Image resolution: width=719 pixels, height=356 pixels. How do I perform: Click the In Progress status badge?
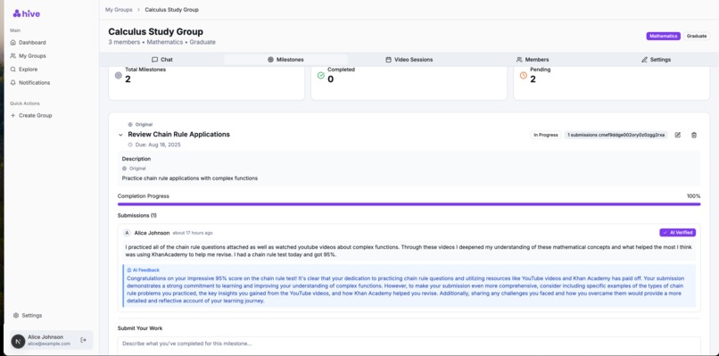pyautogui.click(x=546, y=135)
